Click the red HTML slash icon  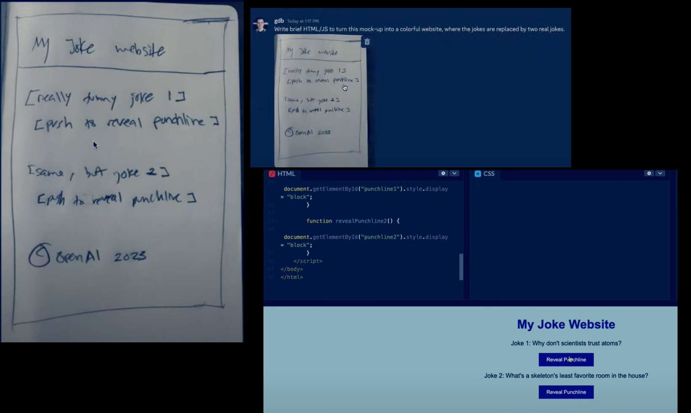coord(272,174)
